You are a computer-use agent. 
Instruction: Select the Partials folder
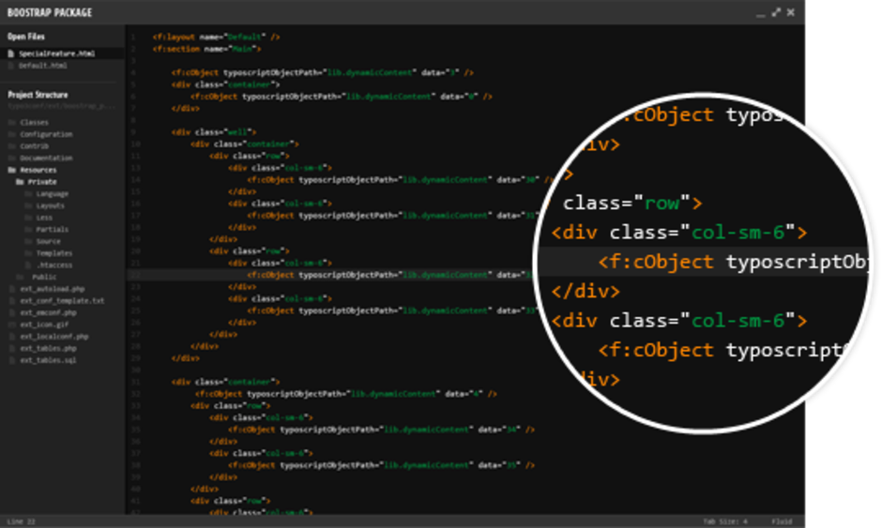tap(53, 230)
